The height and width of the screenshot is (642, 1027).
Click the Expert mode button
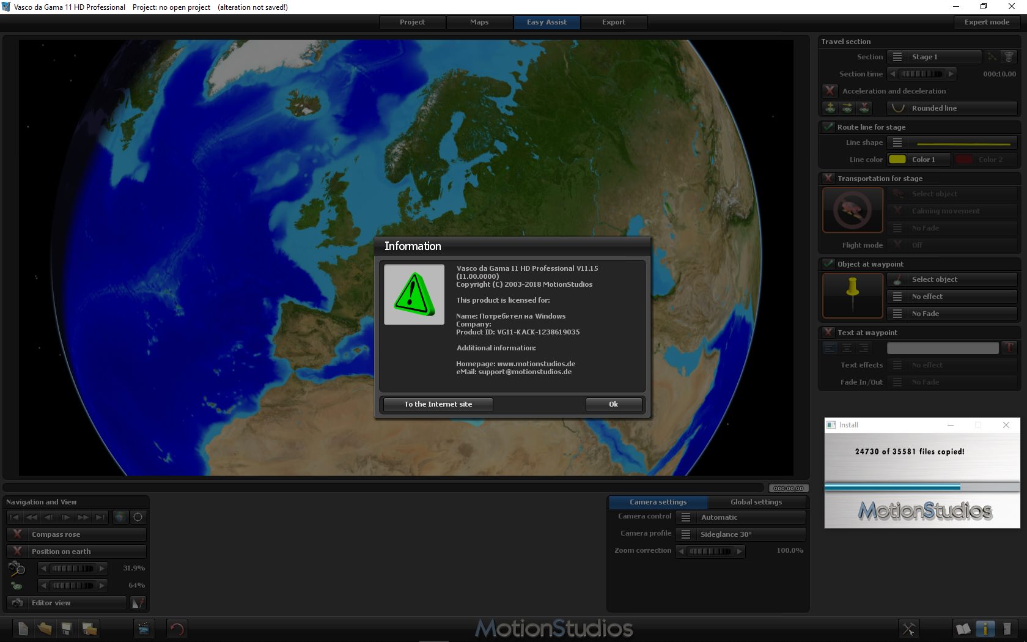[x=987, y=22]
